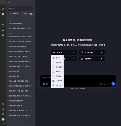The width and height of the screenshot is (121, 126).
Task: Expand the AI 工具应用 dropdown chevron
Action: (101, 52)
